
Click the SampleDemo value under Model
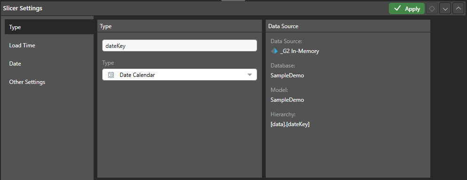287,100
